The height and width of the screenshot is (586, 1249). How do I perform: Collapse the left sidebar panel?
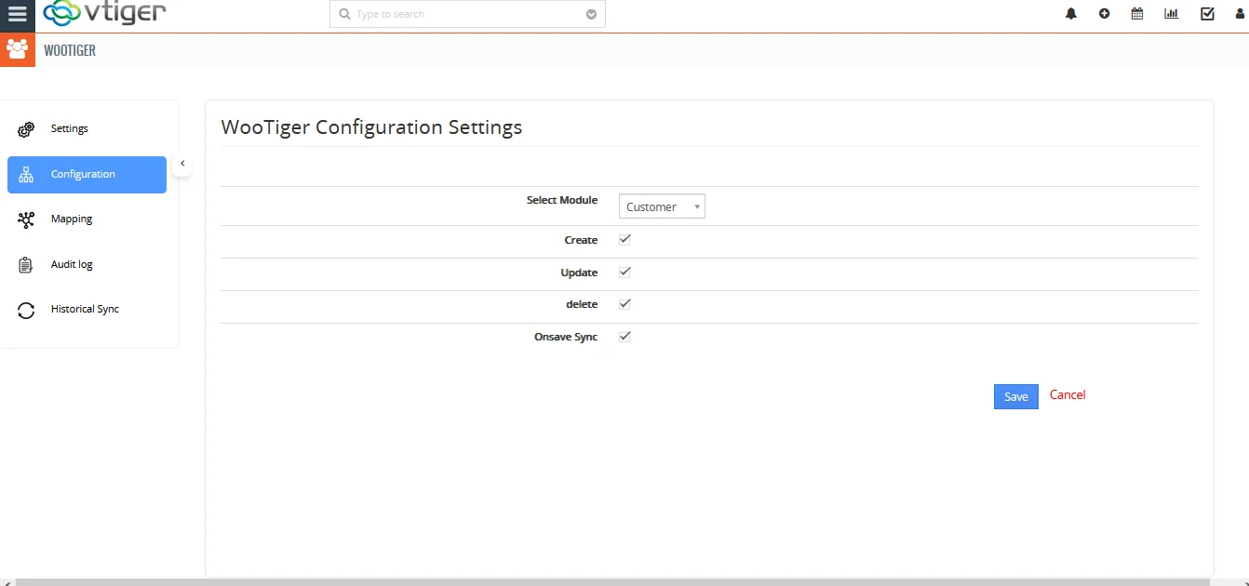click(x=182, y=164)
